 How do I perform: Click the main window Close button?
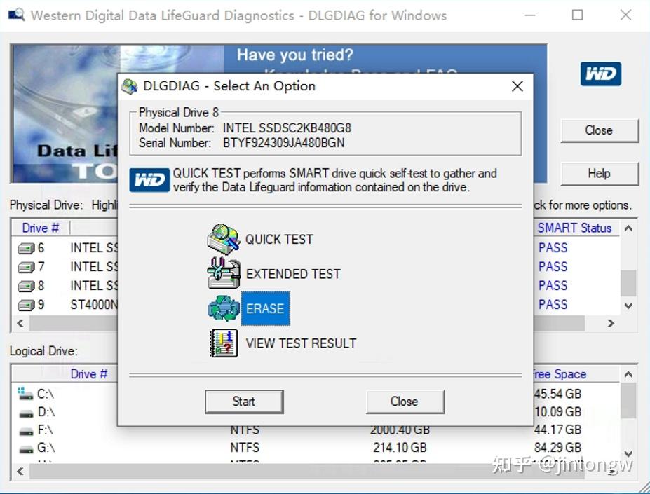(x=599, y=130)
